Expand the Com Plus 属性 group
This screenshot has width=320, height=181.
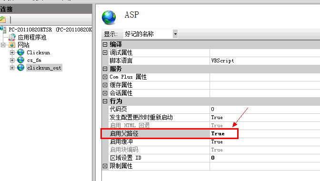tap(105, 77)
